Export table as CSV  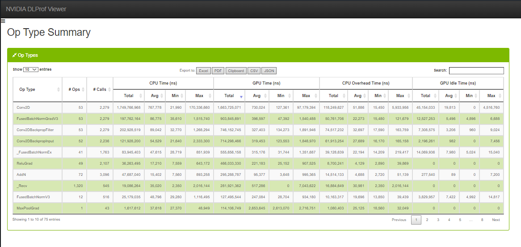(x=254, y=71)
